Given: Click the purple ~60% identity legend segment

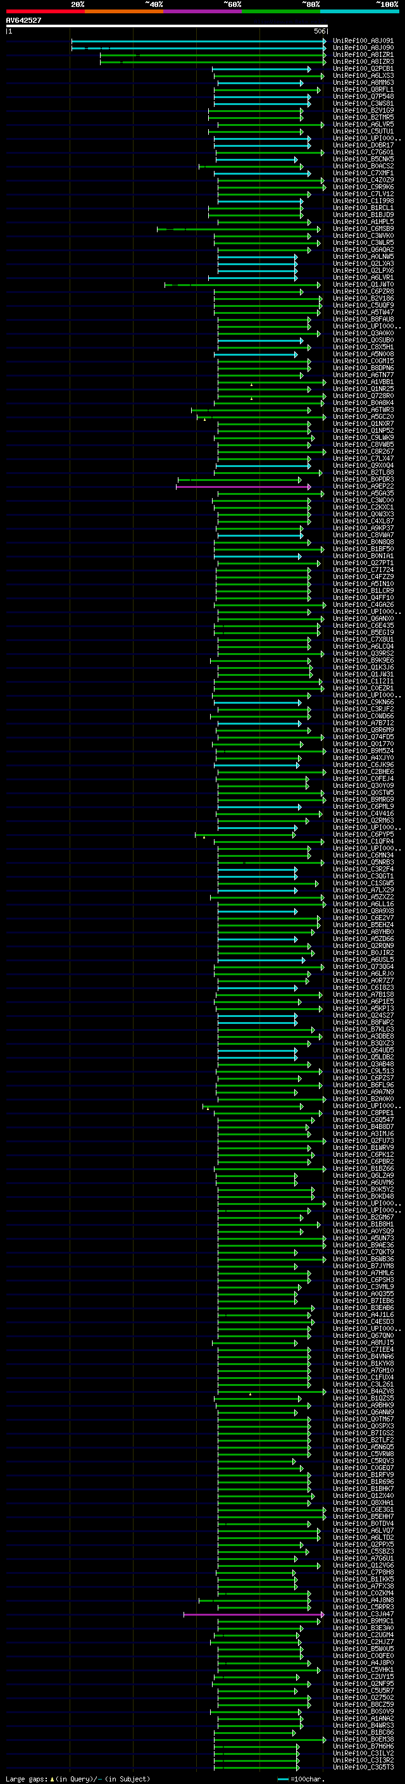Looking at the screenshot, I should (x=202, y=11).
